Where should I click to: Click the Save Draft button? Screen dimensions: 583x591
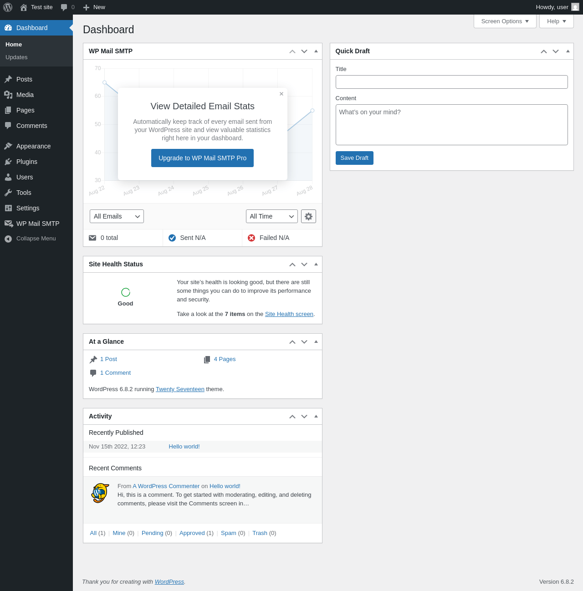coord(354,158)
